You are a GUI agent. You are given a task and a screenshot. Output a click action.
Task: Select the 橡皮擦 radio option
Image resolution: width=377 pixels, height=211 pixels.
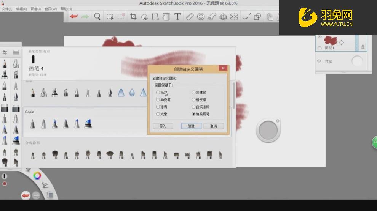[193, 100]
